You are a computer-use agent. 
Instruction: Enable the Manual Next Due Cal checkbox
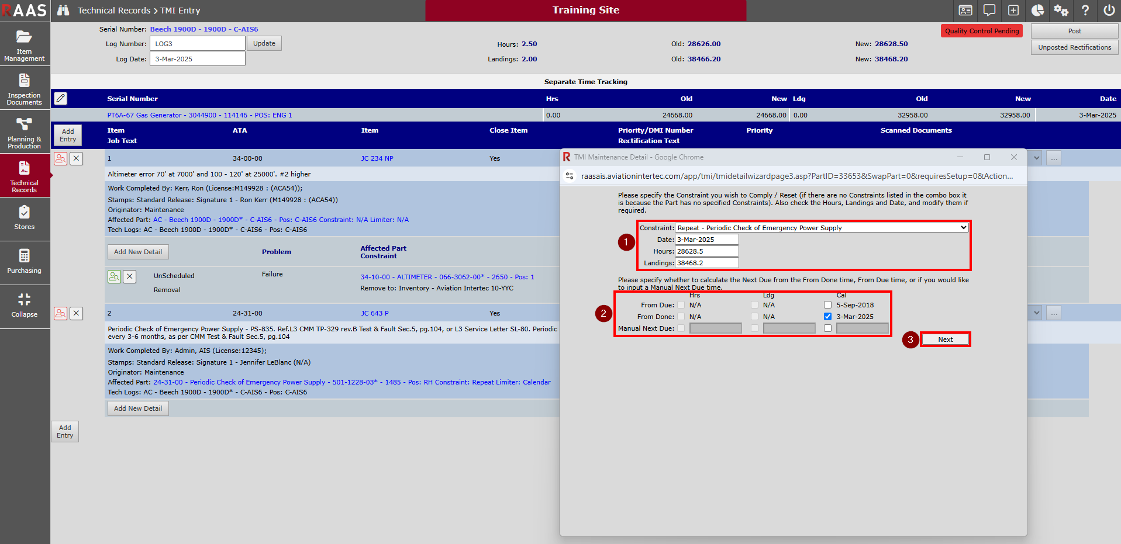click(x=827, y=328)
